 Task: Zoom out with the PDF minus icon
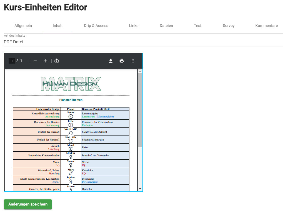(x=35, y=61)
